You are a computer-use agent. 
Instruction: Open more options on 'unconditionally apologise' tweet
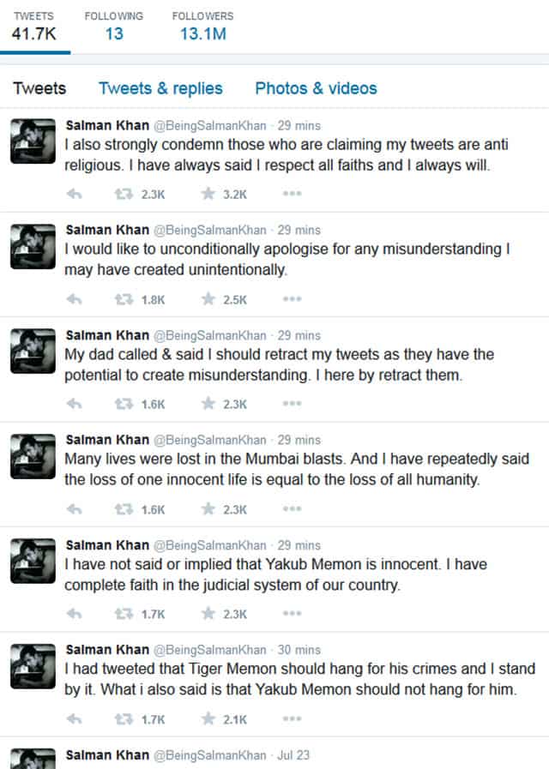click(x=292, y=298)
